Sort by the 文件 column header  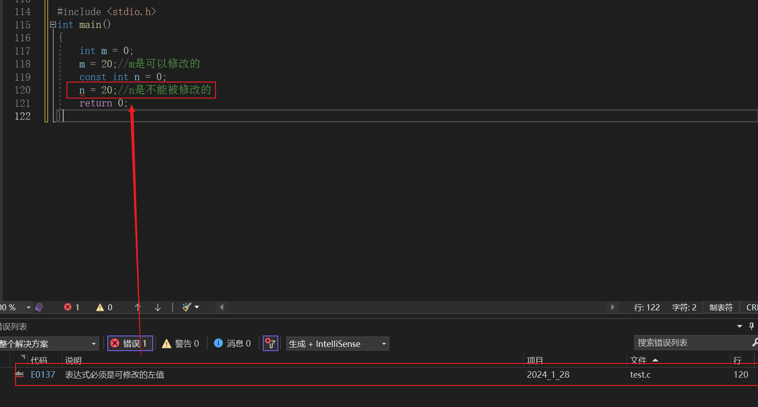[638, 360]
